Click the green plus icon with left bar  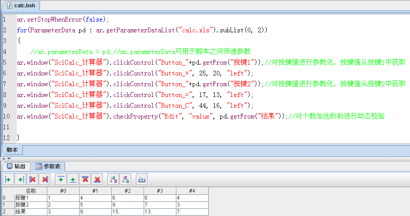[8, 179]
